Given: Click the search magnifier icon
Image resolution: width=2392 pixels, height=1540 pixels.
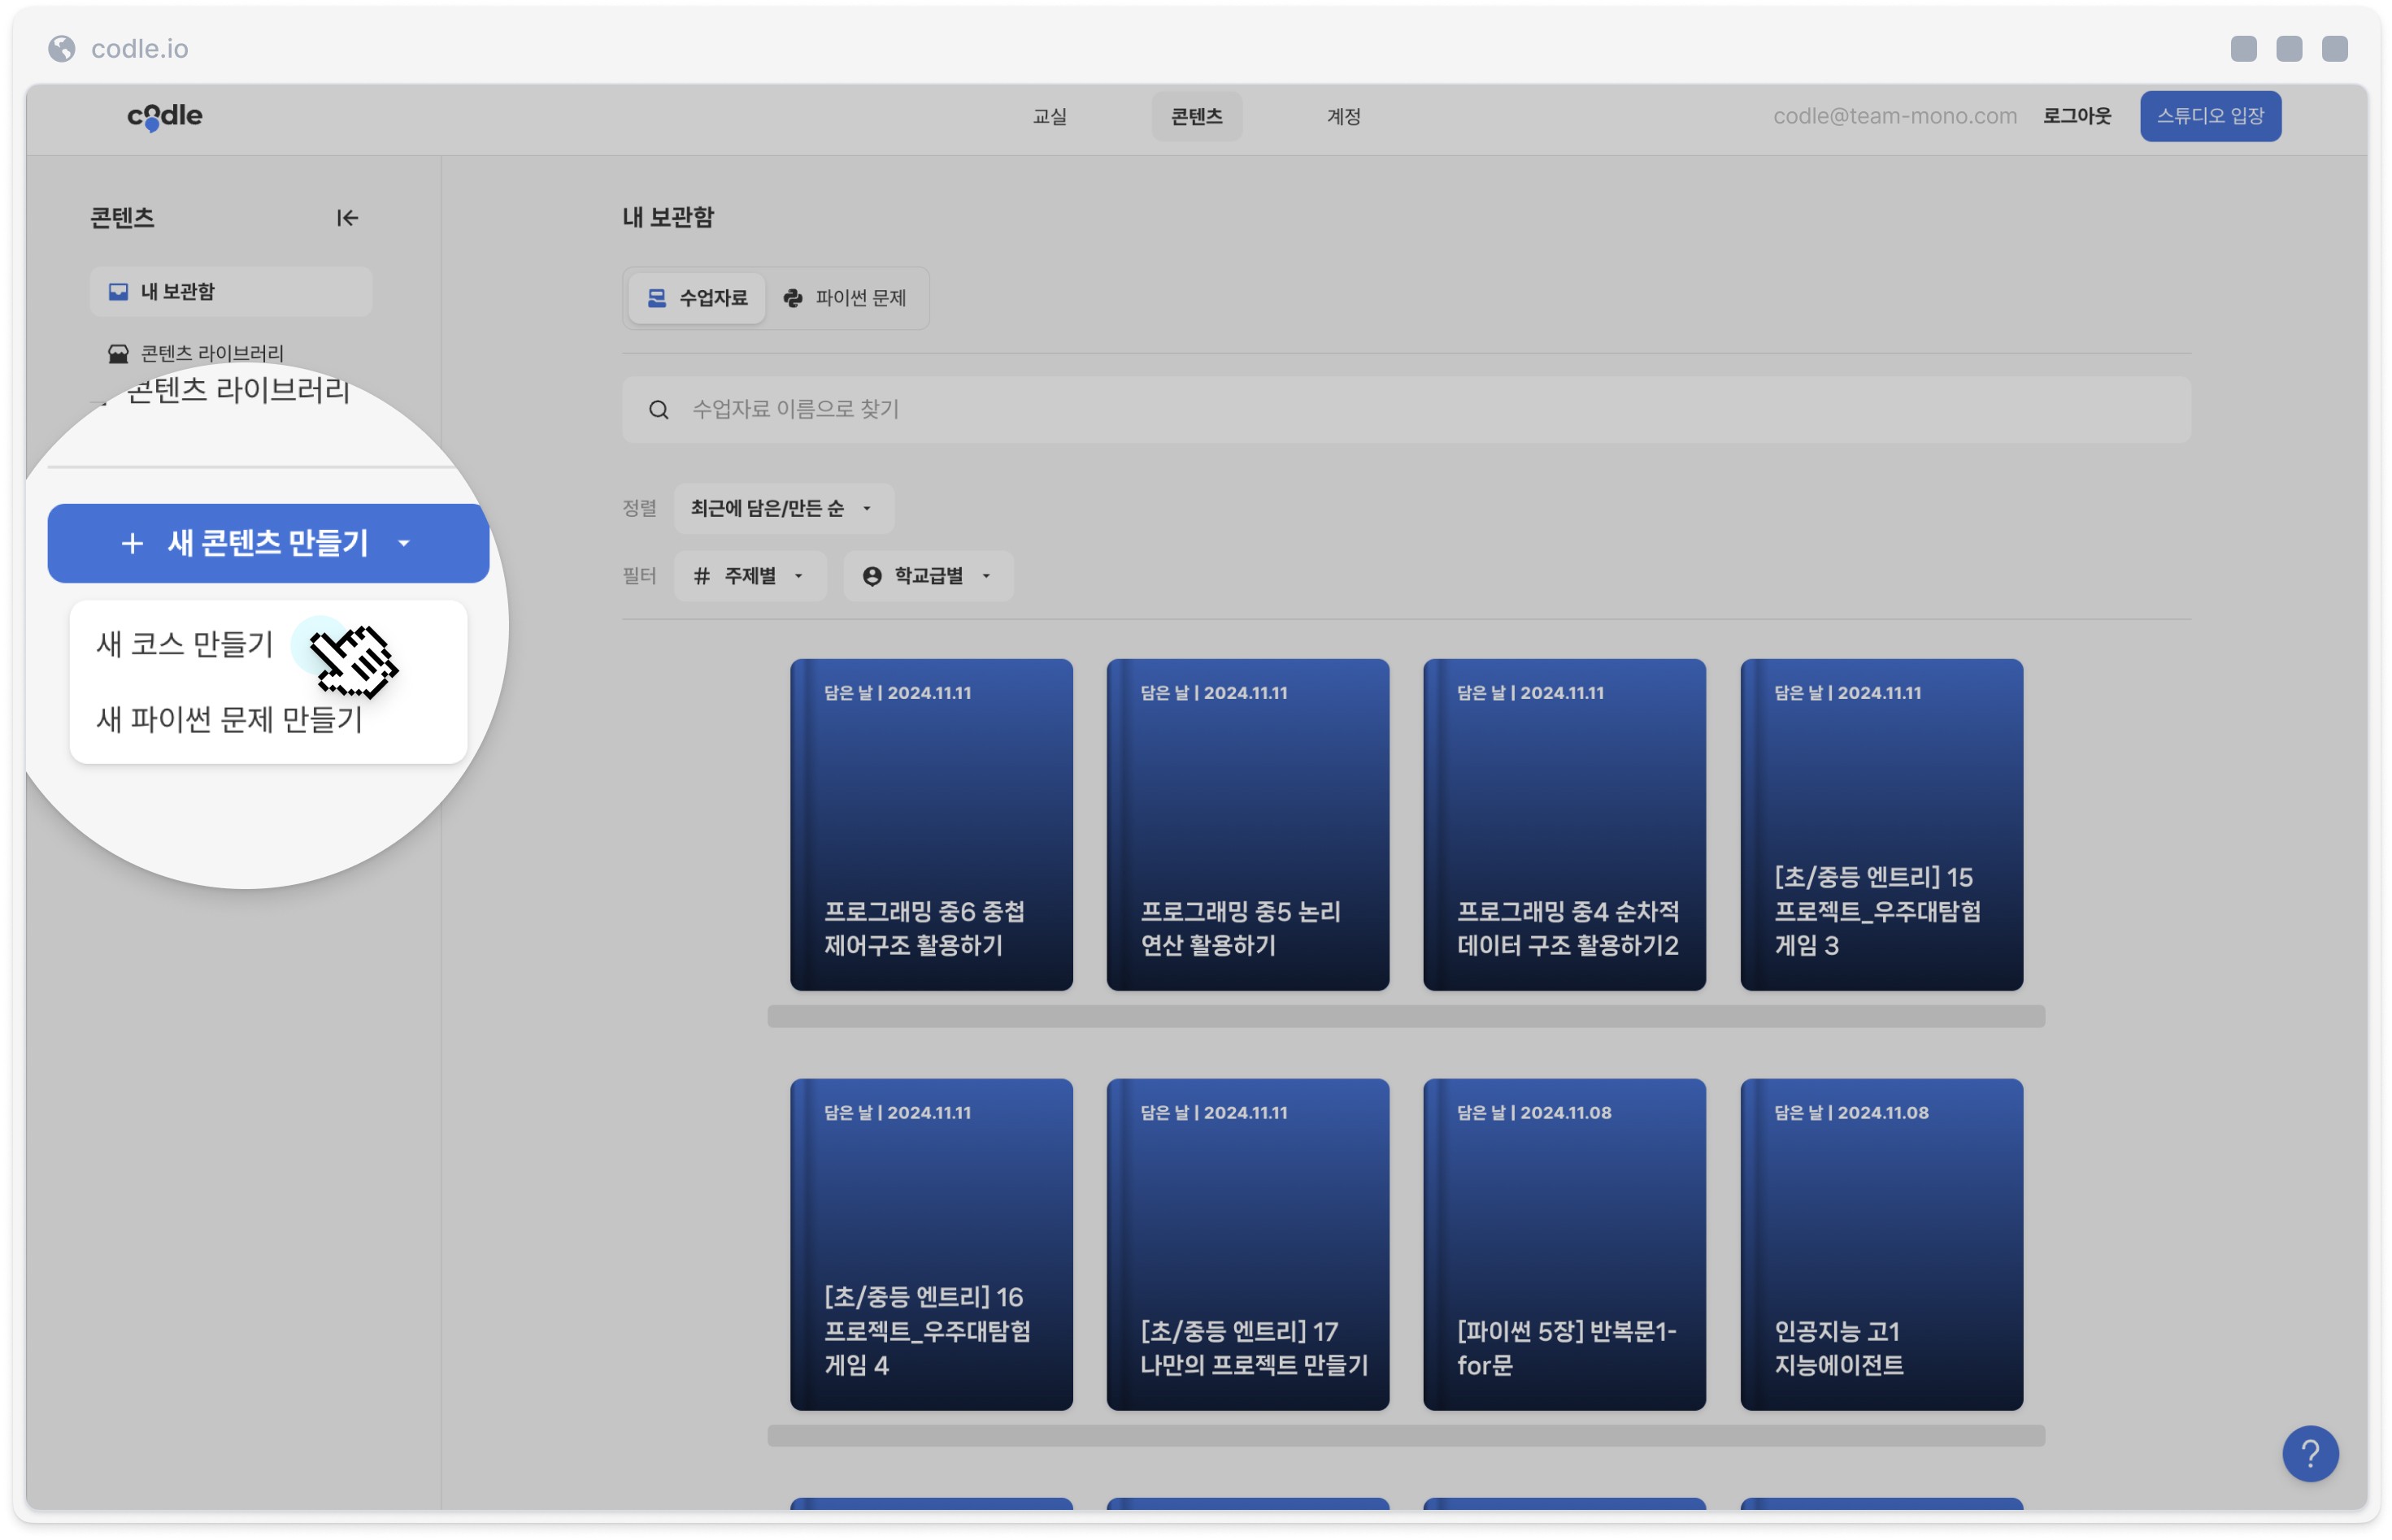Looking at the screenshot, I should coord(659,410).
